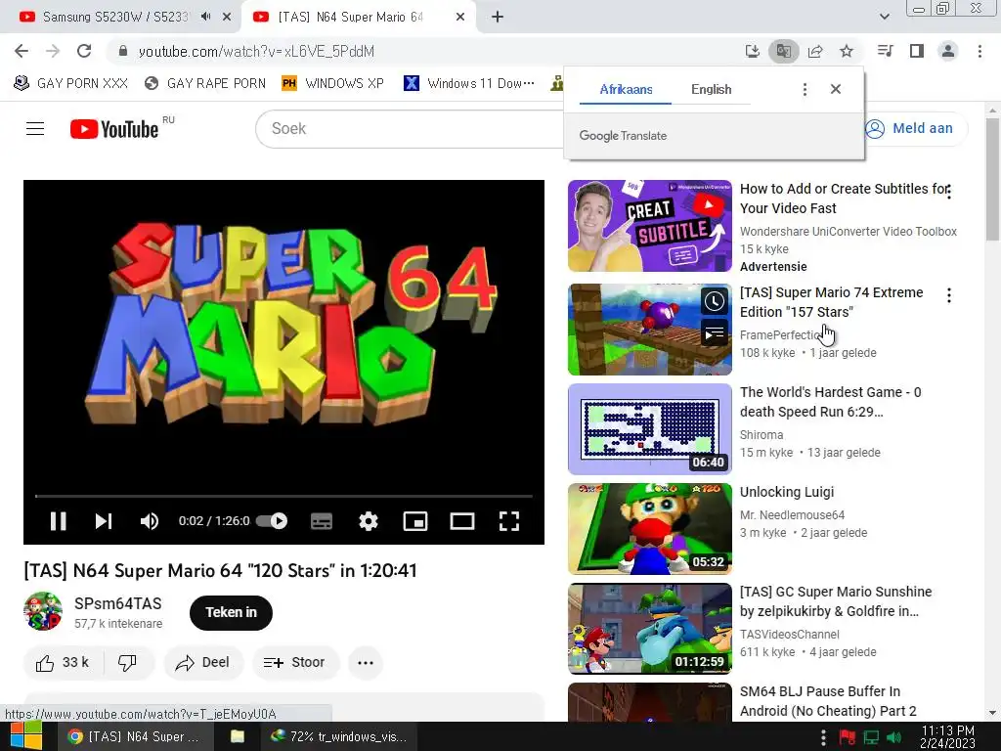Dislike the Super Mario 64 video
Image resolution: width=1001 pixels, height=751 pixels.
(128, 662)
